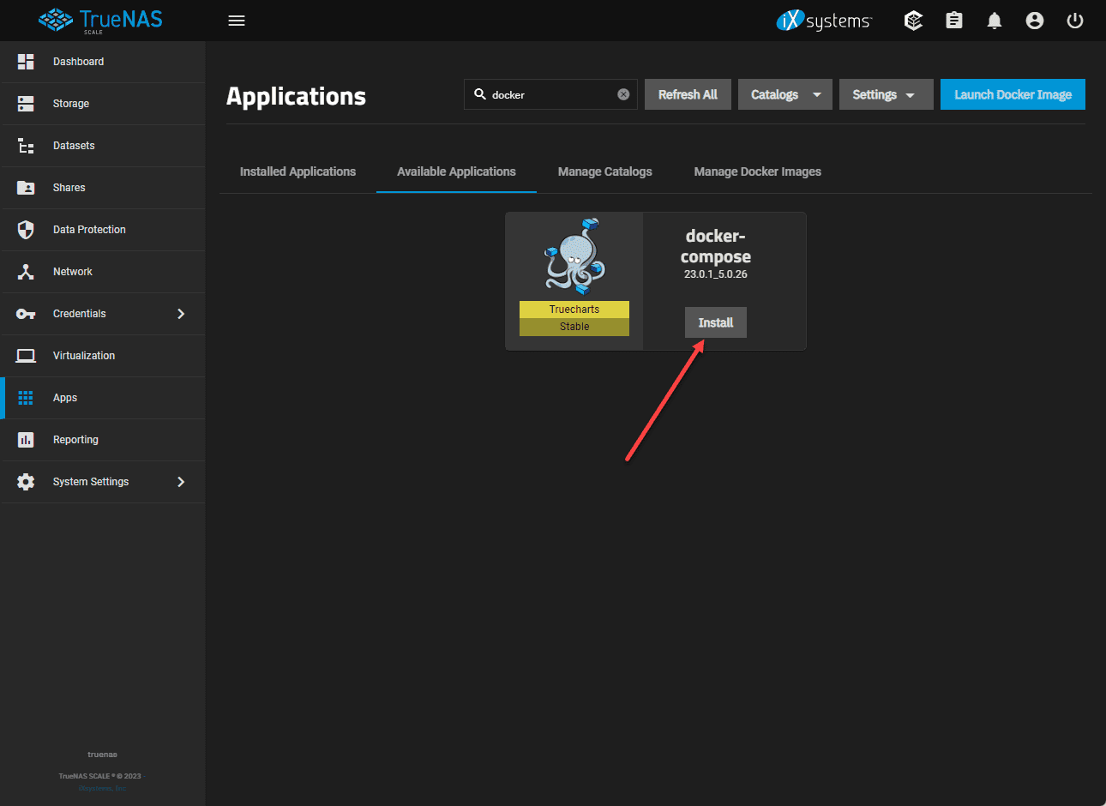Switch to Installed Applications tab

coord(298,171)
